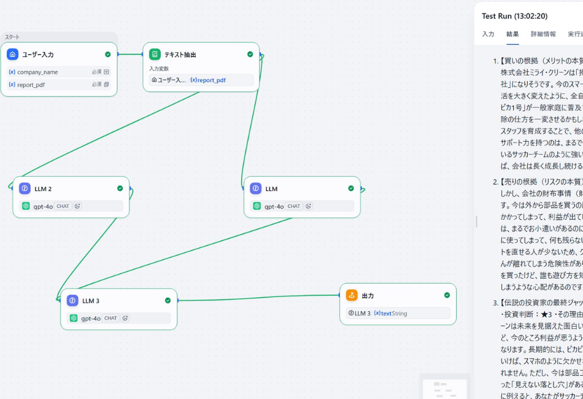Click the report_pdf variable chip in テキスト抽出
The height and width of the screenshot is (399, 583).
[x=208, y=80]
